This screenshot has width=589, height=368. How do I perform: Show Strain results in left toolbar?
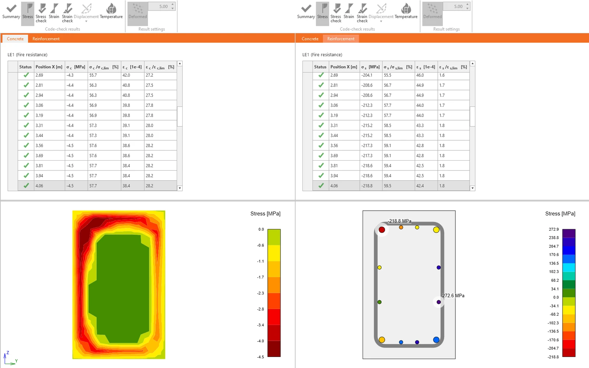coord(54,12)
